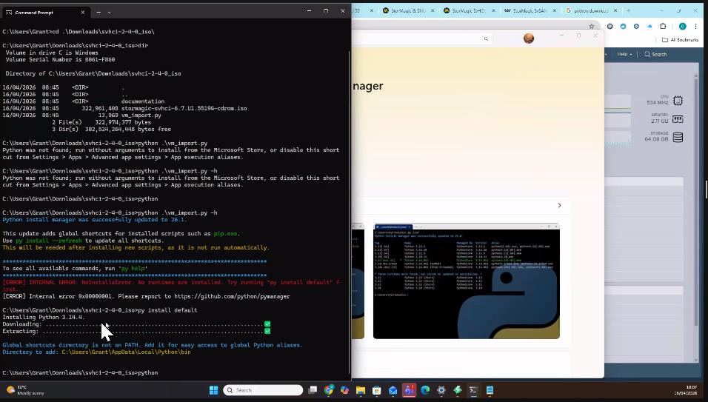Click the Microsoft Store search magnifier icon

pyautogui.click(x=487, y=38)
